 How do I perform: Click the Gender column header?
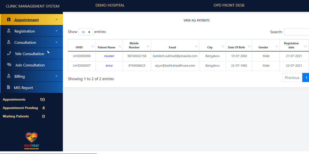coord(266,45)
